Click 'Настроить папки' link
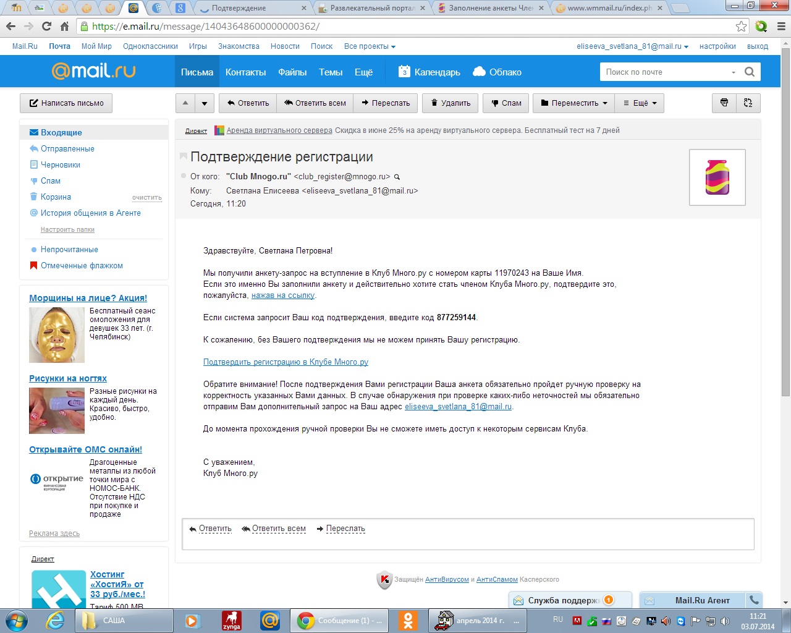 [x=67, y=229]
